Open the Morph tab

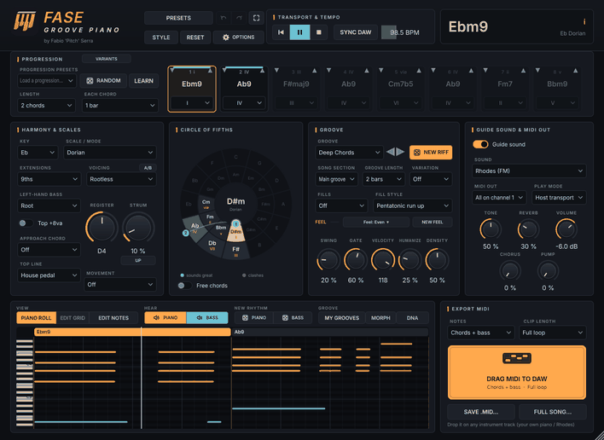tap(380, 318)
